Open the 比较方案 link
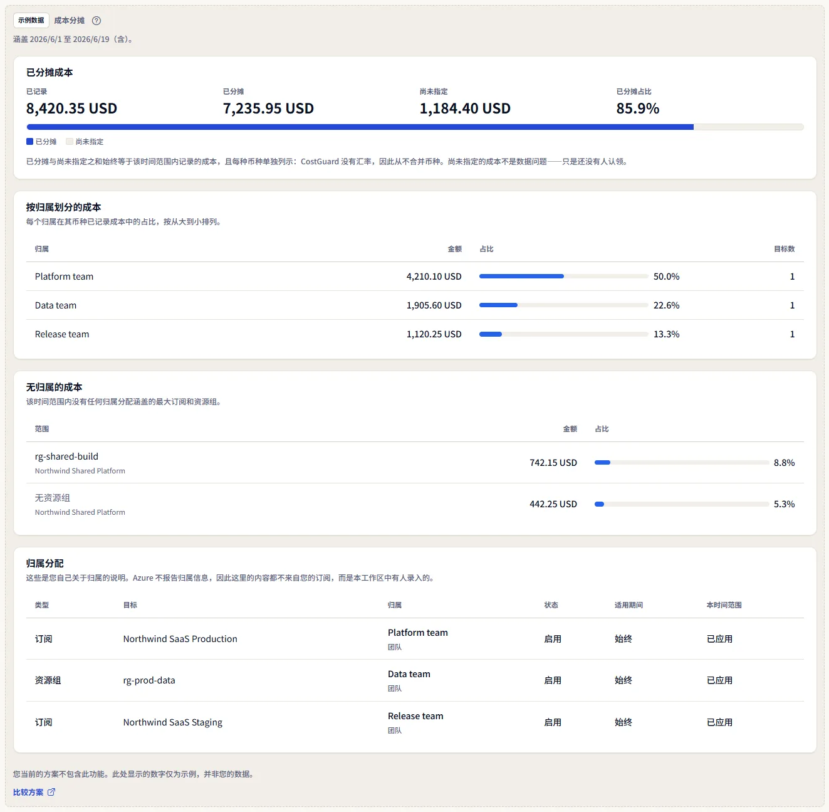The image size is (829, 812). click(x=28, y=792)
